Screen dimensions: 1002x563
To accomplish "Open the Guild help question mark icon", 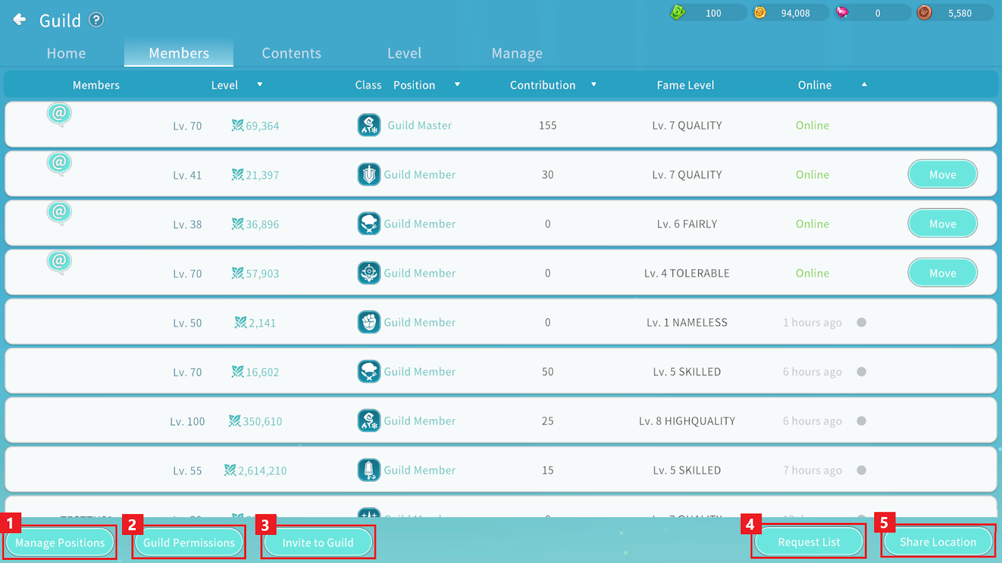I will (x=96, y=20).
